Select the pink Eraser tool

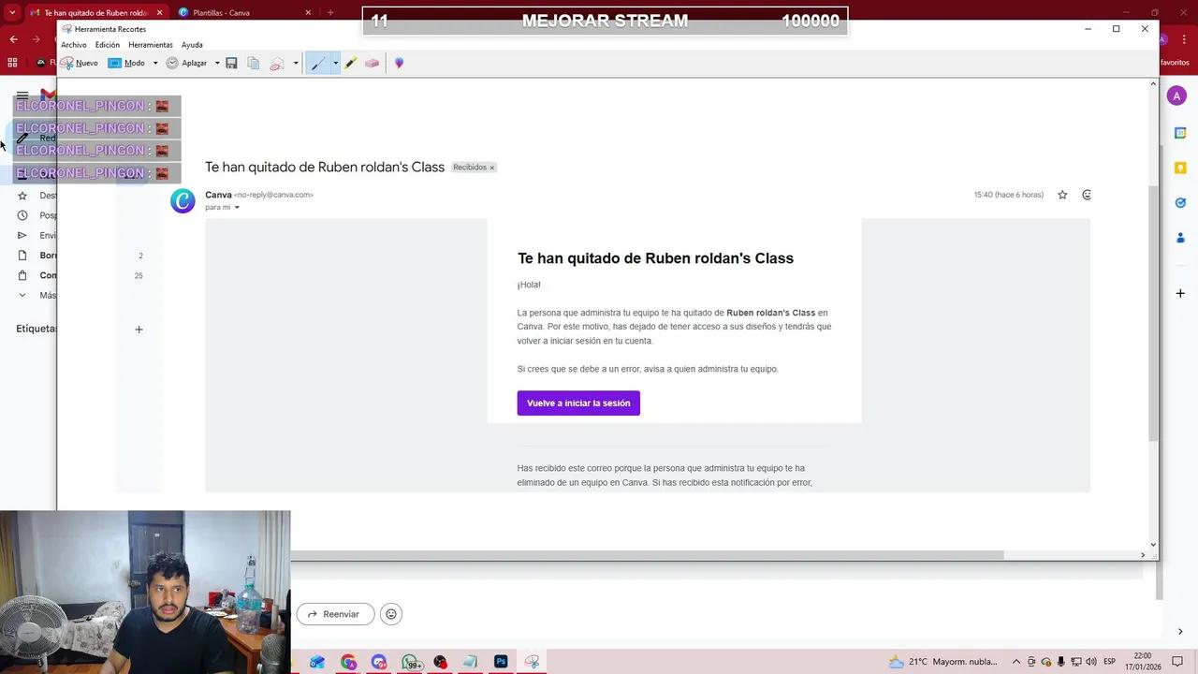tap(372, 63)
